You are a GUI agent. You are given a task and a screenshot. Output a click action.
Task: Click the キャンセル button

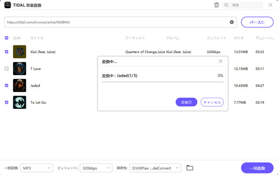[x=212, y=102]
